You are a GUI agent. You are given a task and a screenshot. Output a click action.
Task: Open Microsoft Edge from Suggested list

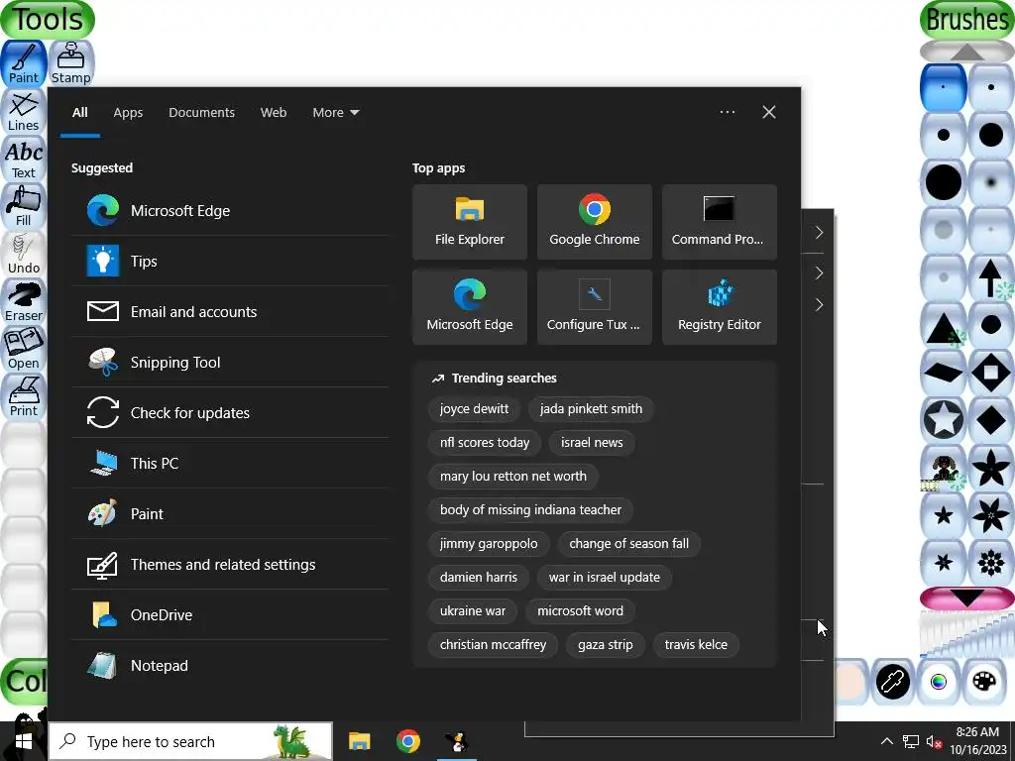click(x=230, y=210)
